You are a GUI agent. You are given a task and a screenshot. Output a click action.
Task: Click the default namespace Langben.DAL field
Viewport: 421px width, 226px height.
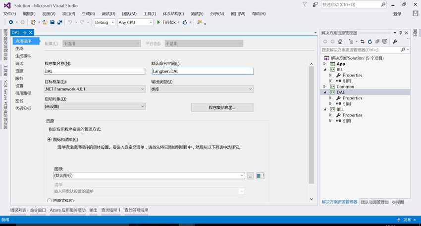[203, 71]
